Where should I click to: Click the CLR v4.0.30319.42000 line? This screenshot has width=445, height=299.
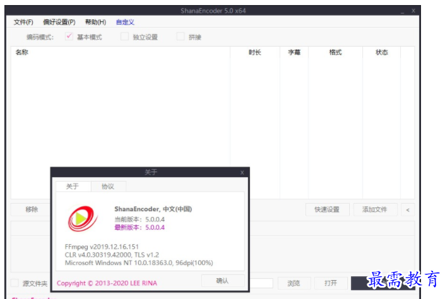pos(112,255)
